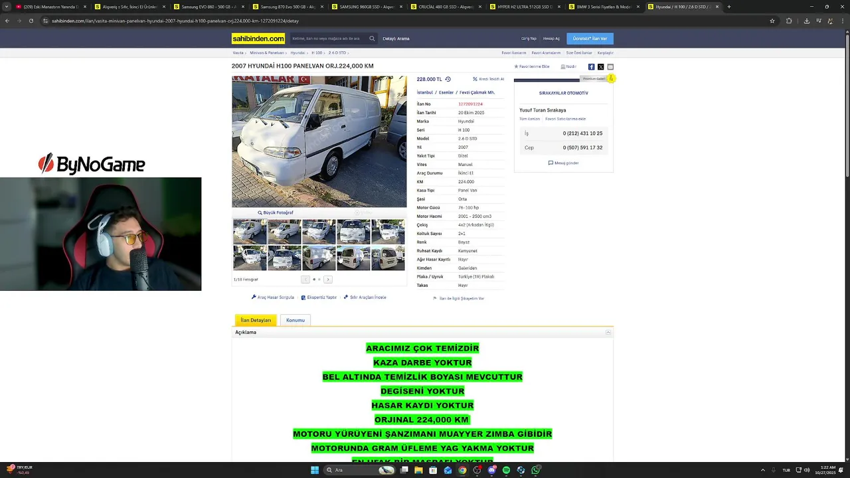This screenshot has height=478, width=850.
Task: Click the search magnifier icon in site header
Action: click(x=372, y=39)
